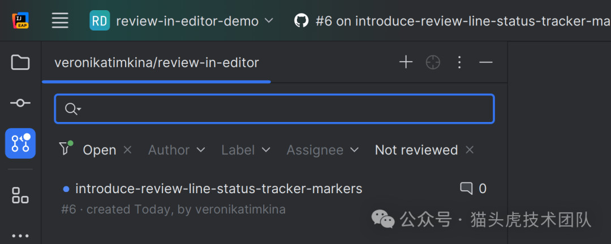Screen dimensions: 611x244
Task: Open the main hamburger menu
Action: (x=60, y=21)
